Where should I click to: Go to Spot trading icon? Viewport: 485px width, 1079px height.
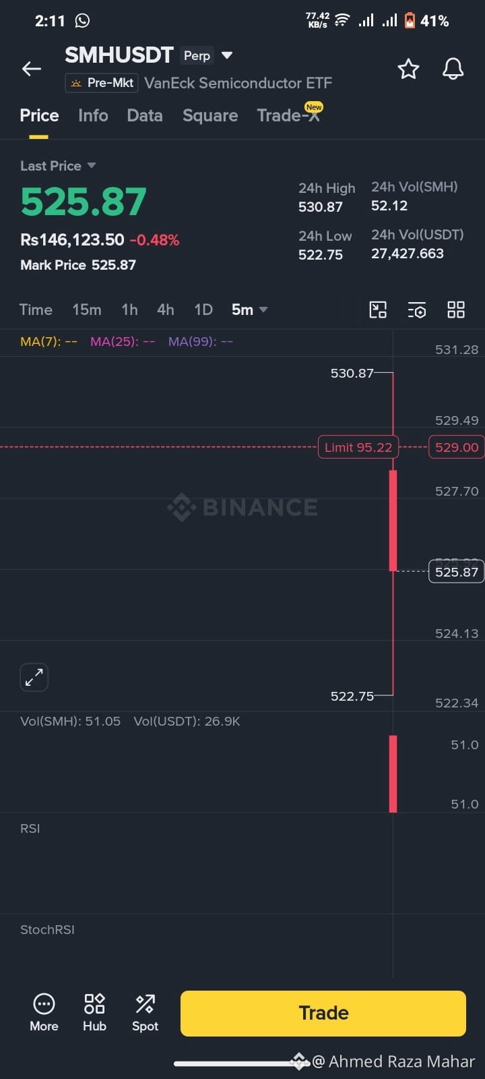coord(145,1012)
